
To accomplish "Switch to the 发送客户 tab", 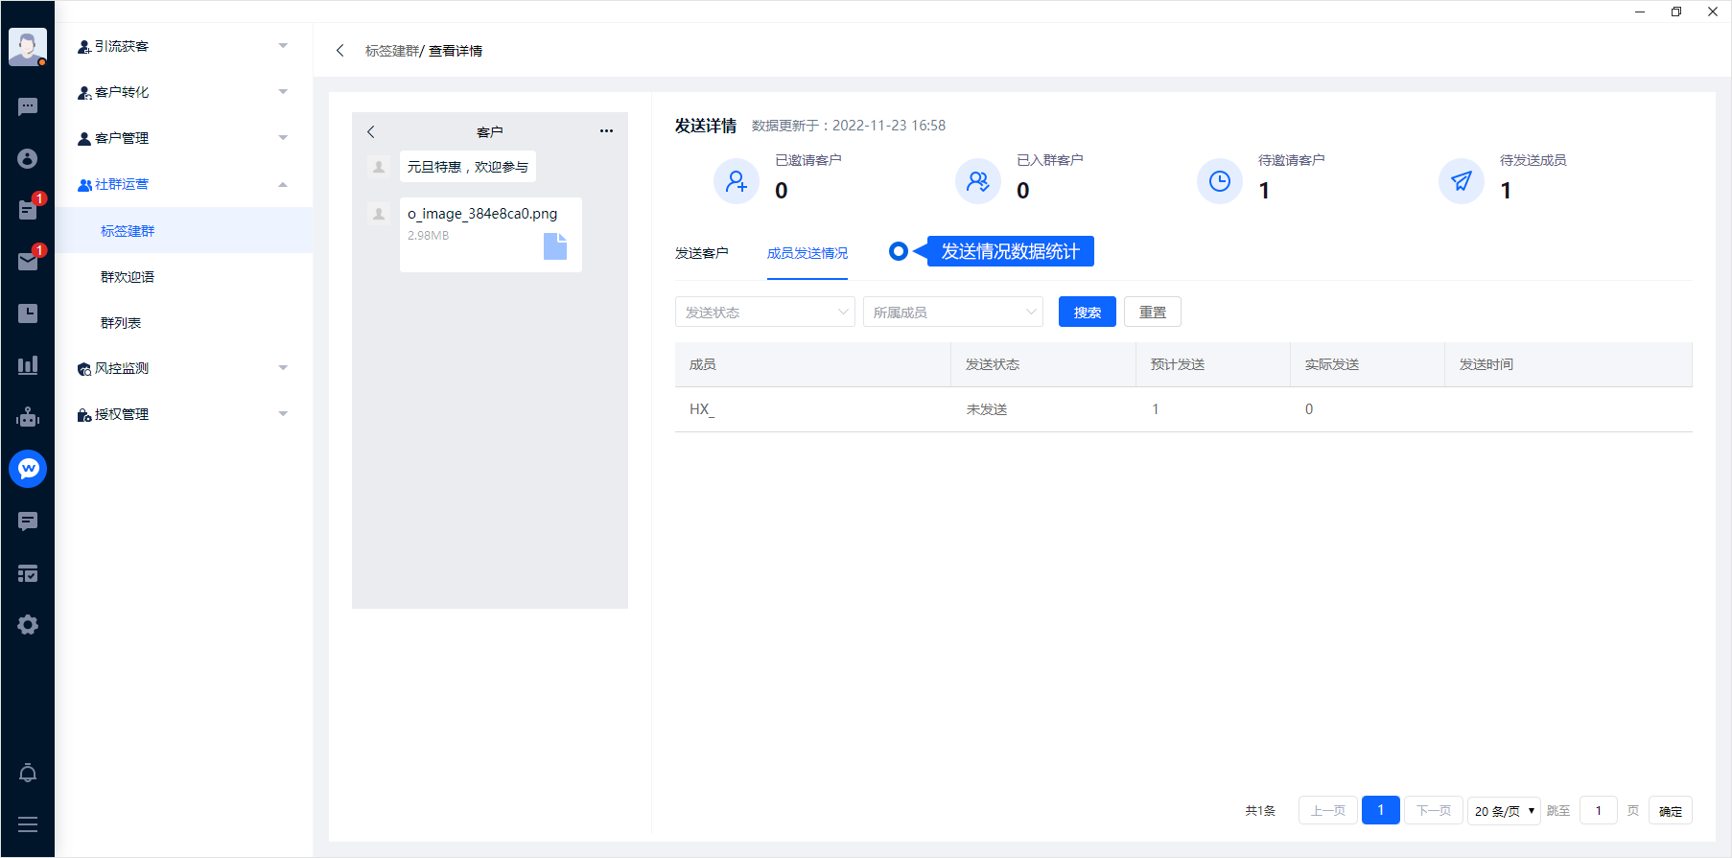I will point(702,253).
